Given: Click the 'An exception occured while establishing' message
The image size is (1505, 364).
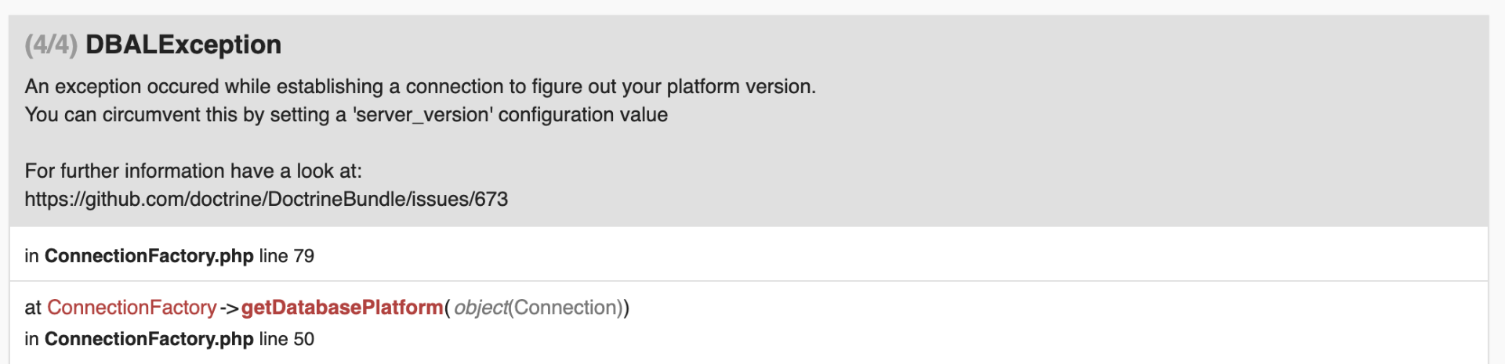Looking at the screenshot, I should tap(204, 86).
